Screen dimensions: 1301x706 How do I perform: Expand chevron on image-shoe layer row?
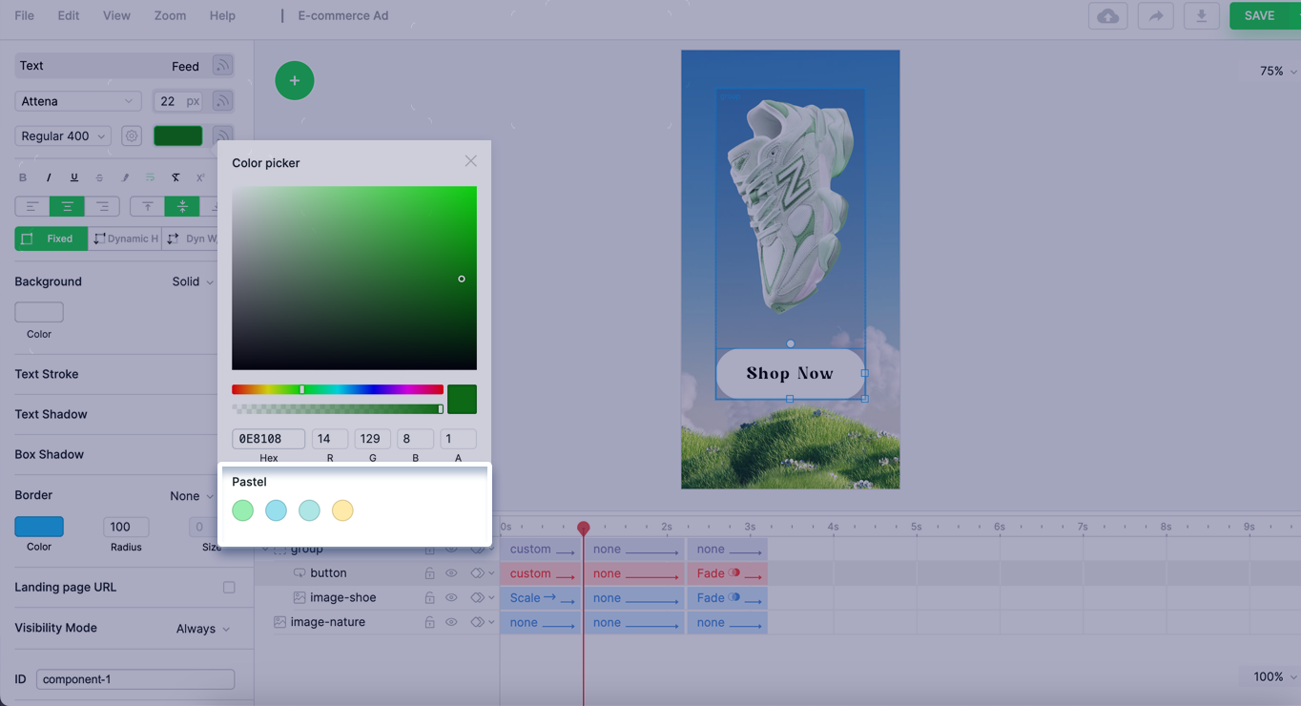(491, 598)
